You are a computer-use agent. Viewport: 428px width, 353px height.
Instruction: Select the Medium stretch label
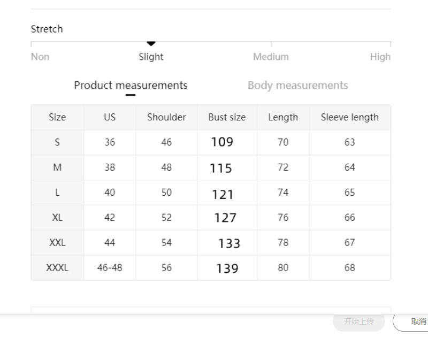click(x=271, y=57)
